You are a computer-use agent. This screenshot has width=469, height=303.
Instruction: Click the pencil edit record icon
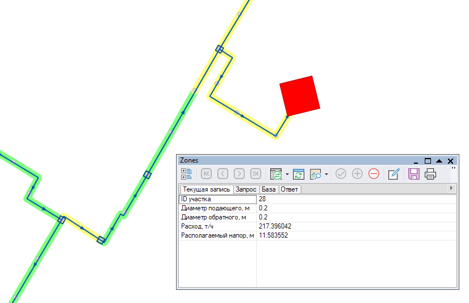[394, 174]
